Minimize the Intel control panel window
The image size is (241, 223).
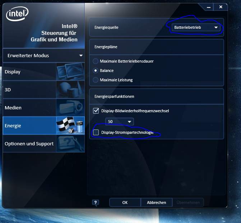209,7
